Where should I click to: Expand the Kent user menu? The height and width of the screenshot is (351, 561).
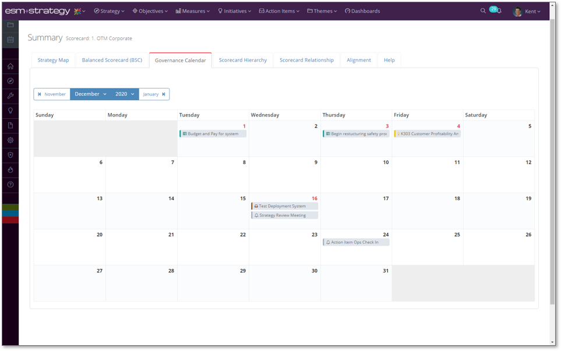click(527, 11)
